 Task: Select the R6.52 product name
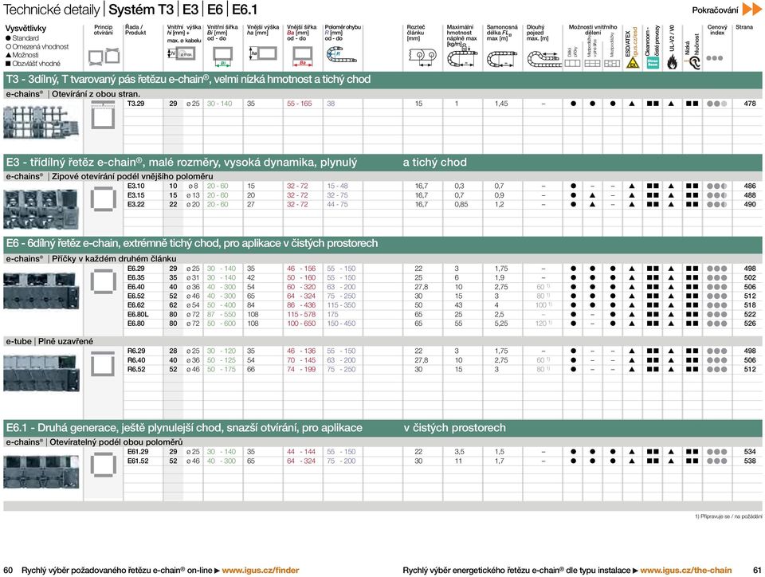pos(136,369)
